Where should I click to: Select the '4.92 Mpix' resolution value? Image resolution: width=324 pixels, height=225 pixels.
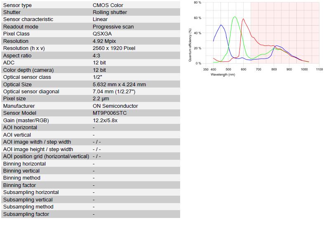[x=104, y=41]
